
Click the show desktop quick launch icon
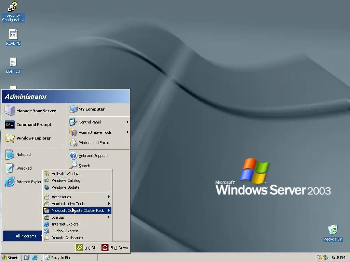pyautogui.click(x=27, y=258)
